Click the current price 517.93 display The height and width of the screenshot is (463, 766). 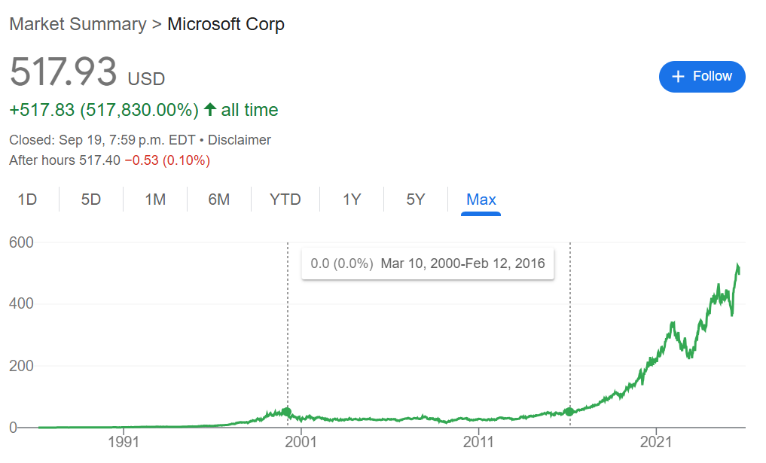64,72
